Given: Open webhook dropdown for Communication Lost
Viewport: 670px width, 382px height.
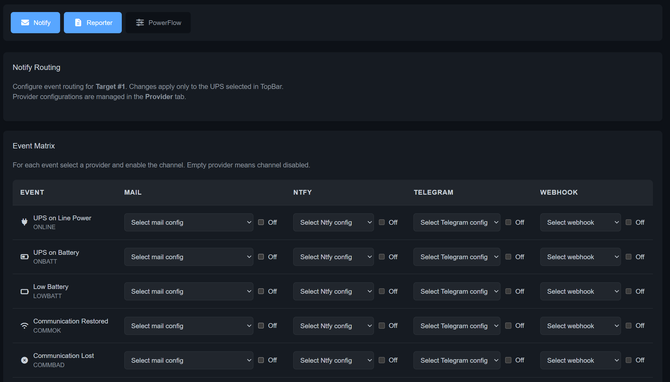Looking at the screenshot, I should pos(580,360).
